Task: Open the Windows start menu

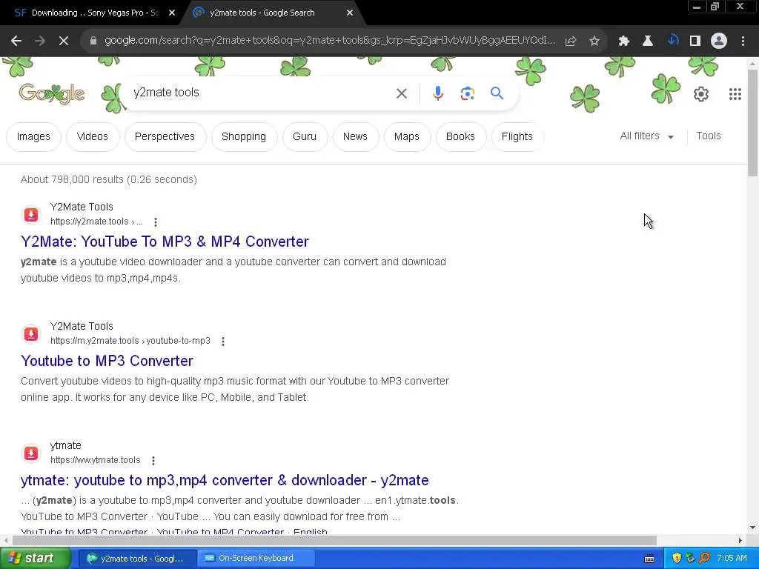Action: 36,559
